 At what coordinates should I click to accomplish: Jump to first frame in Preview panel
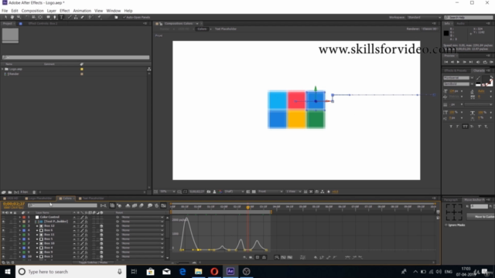pos(446,62)
